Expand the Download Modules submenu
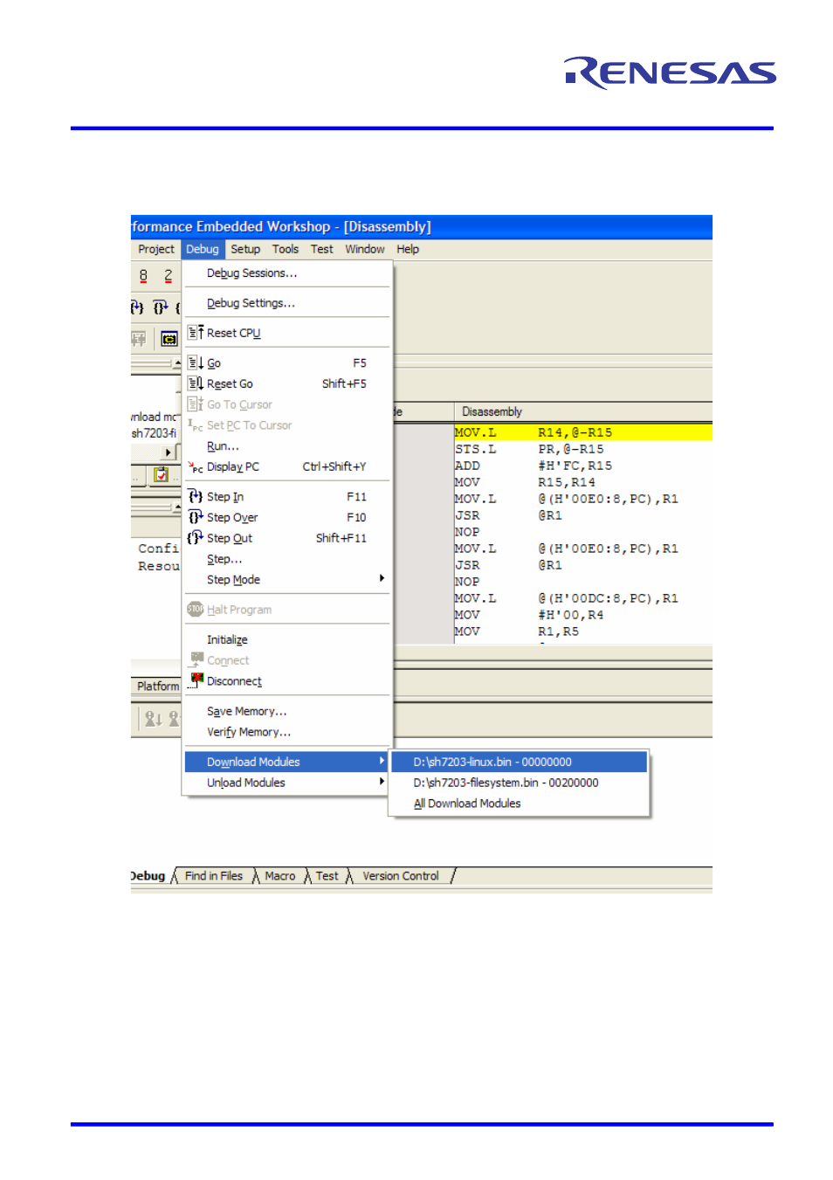This screenshot has height=1180, width=833. pyautogui.click(x=287, y=762)
